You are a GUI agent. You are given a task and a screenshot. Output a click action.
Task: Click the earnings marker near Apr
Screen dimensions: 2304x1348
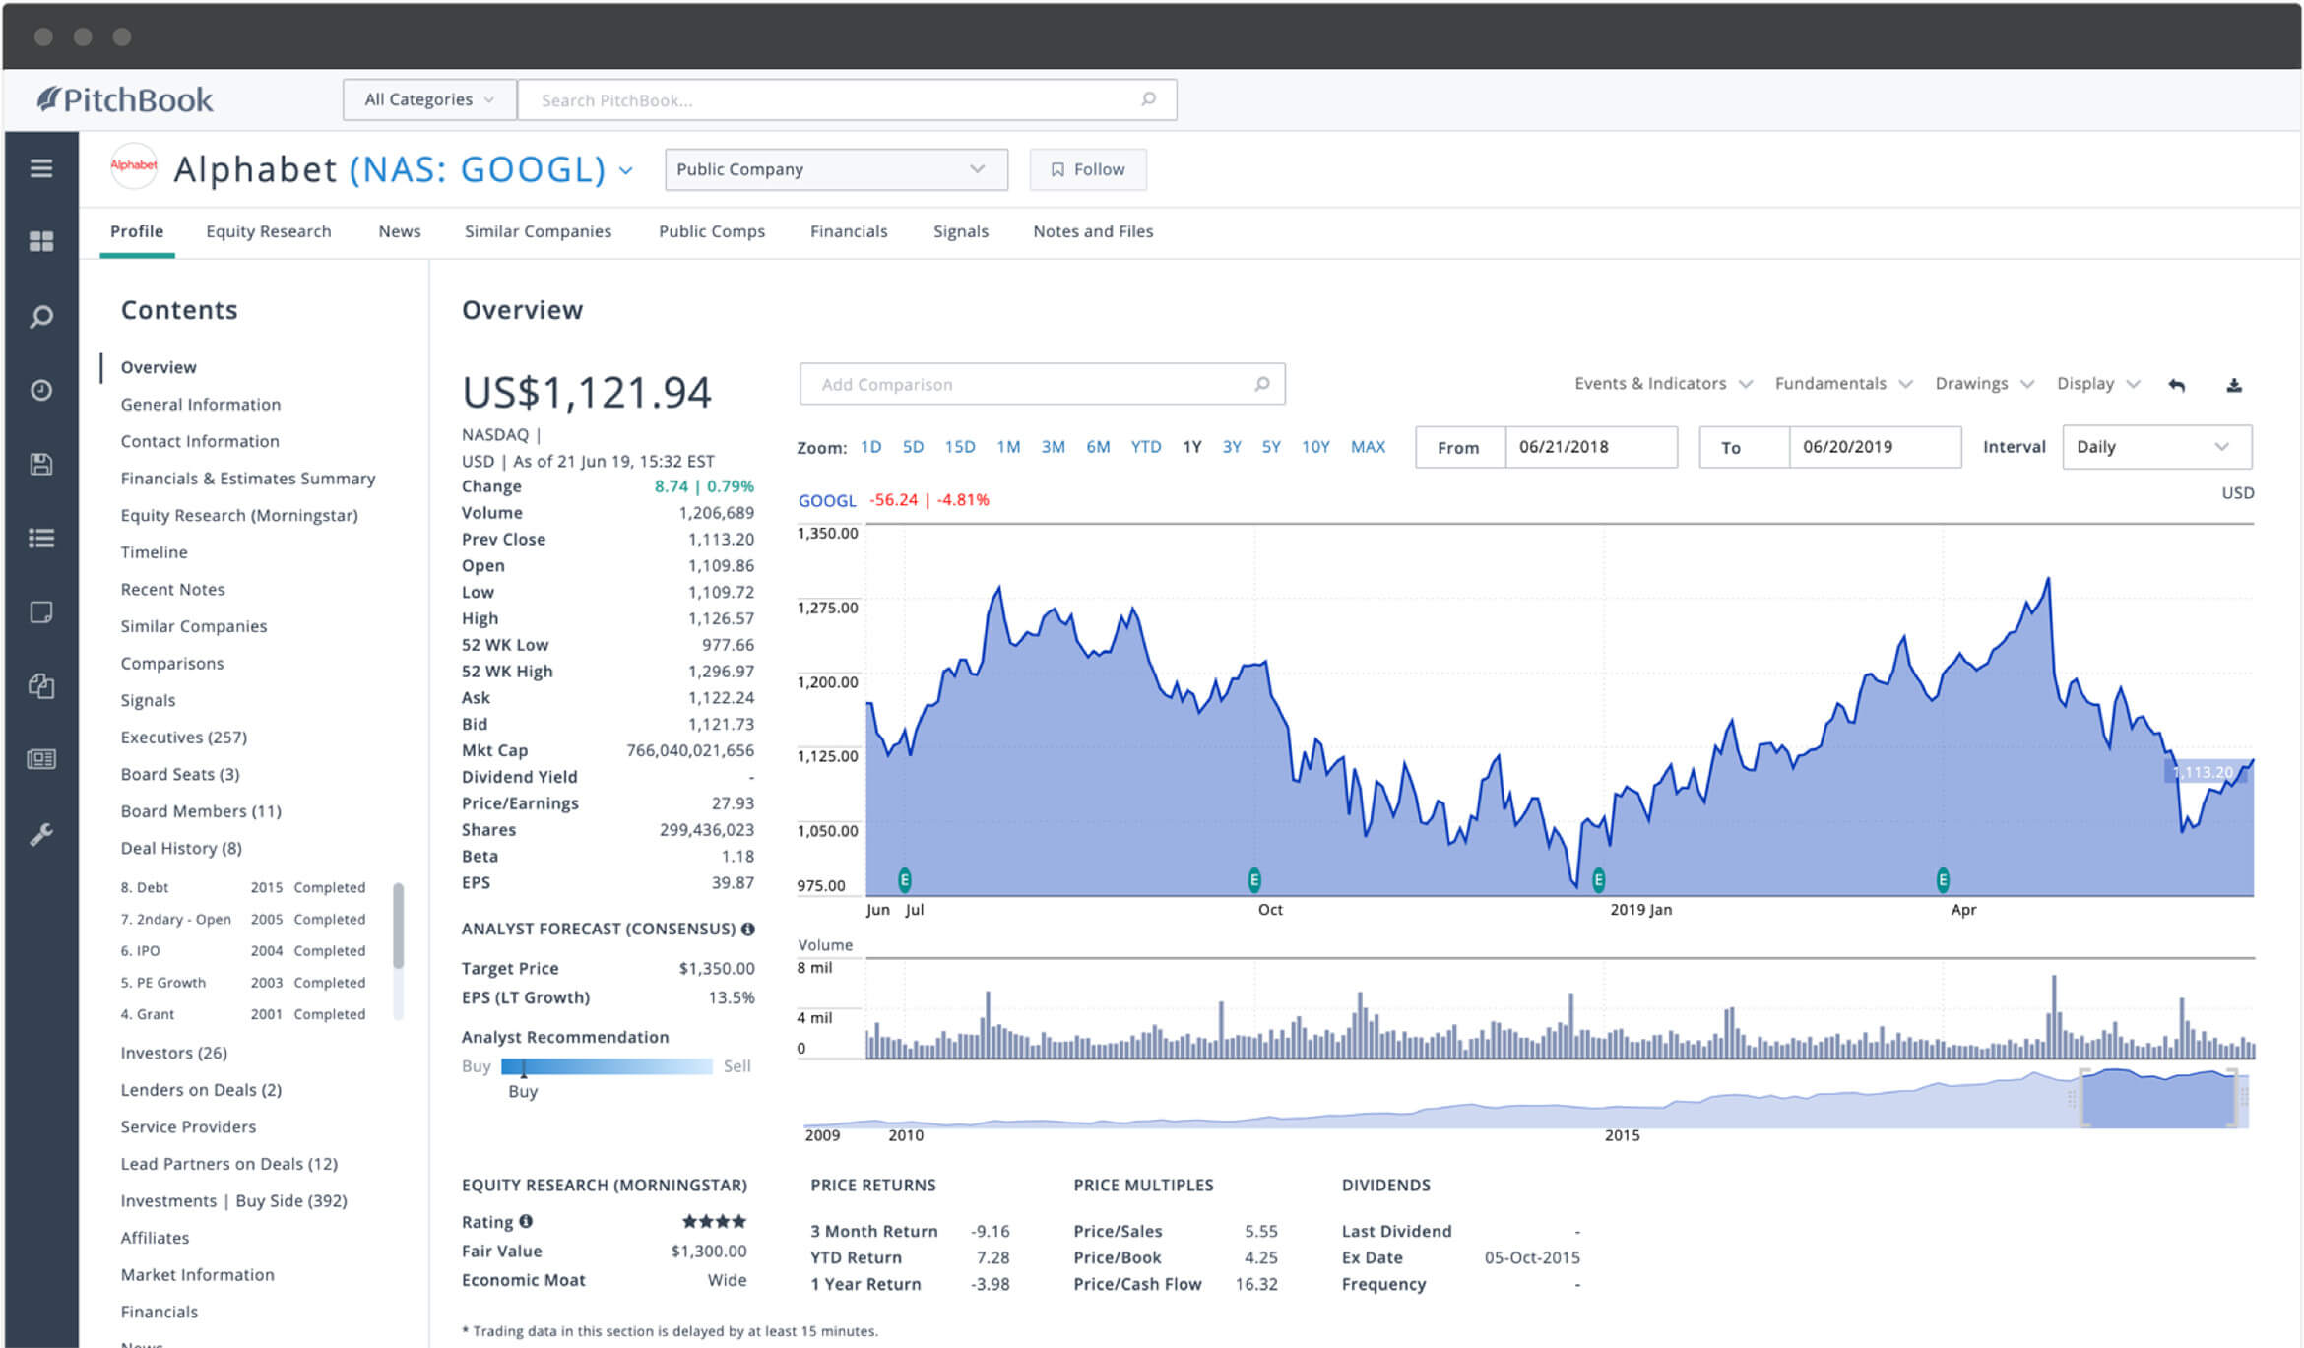tap(1943, 879)
